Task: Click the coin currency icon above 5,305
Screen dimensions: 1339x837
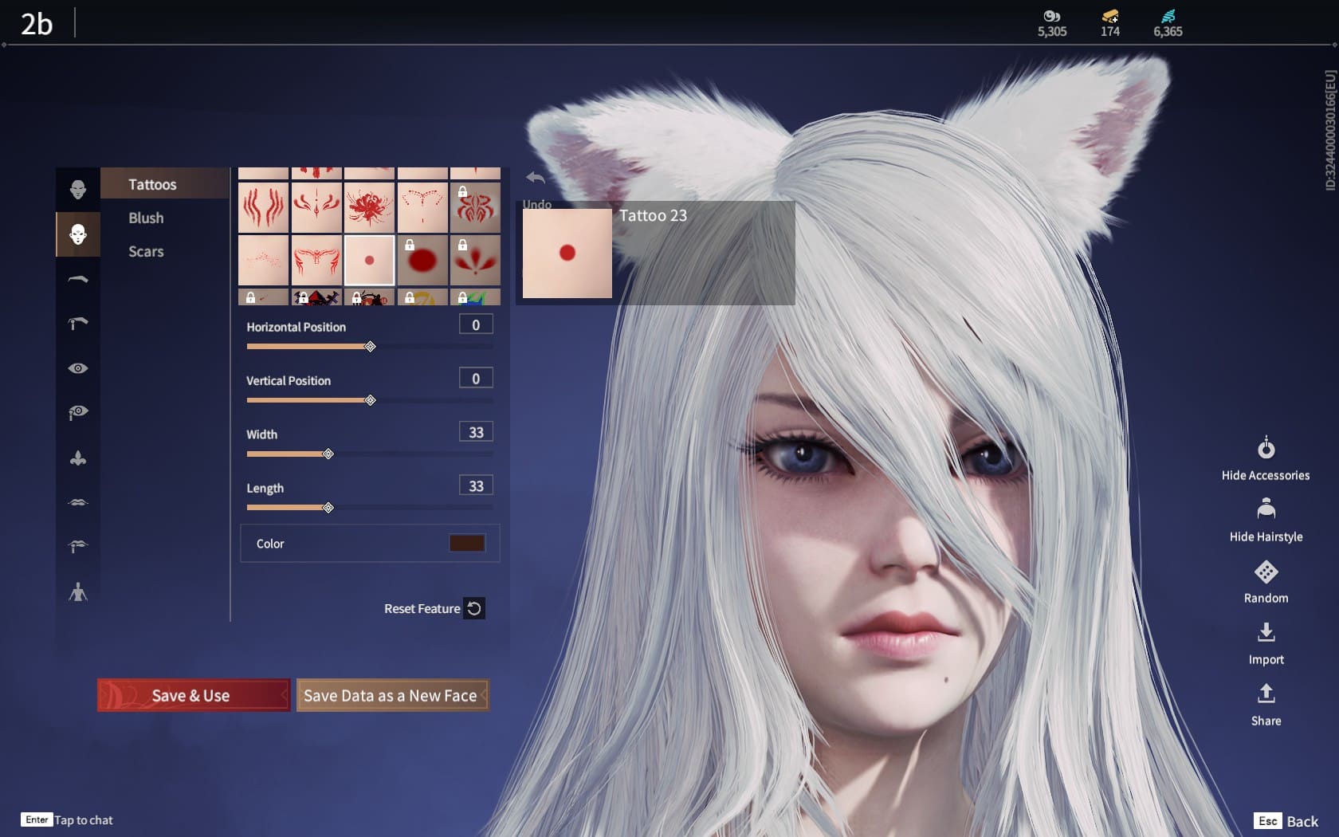Action: click(x=1051, y=16)
